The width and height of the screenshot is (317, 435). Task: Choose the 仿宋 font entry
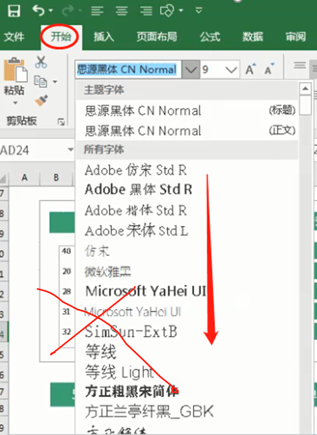(x=187, y=251)
